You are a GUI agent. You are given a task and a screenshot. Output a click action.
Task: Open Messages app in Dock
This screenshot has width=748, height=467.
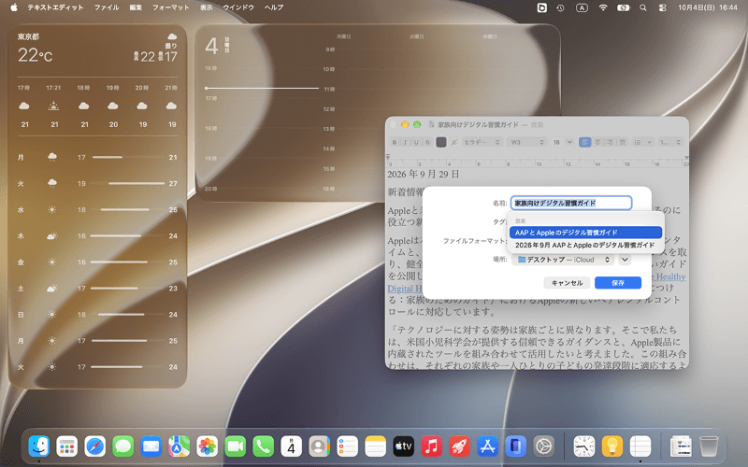123,446
